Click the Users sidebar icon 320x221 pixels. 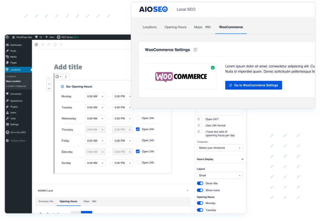point(8,112)
